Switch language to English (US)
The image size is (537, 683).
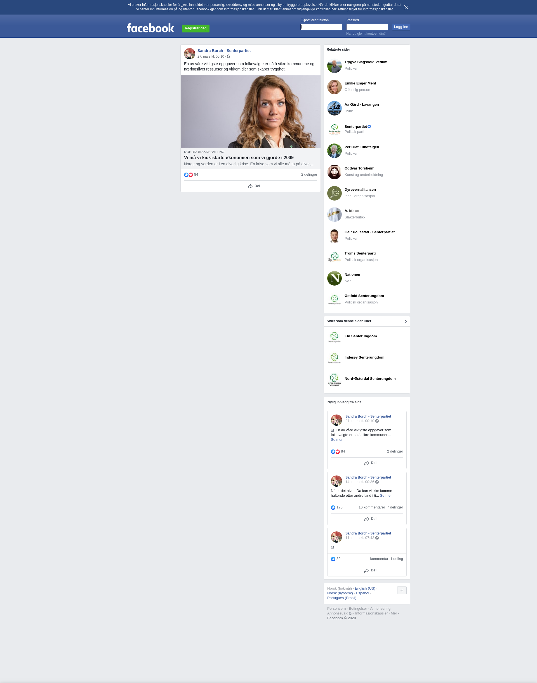tap(365, 588)
